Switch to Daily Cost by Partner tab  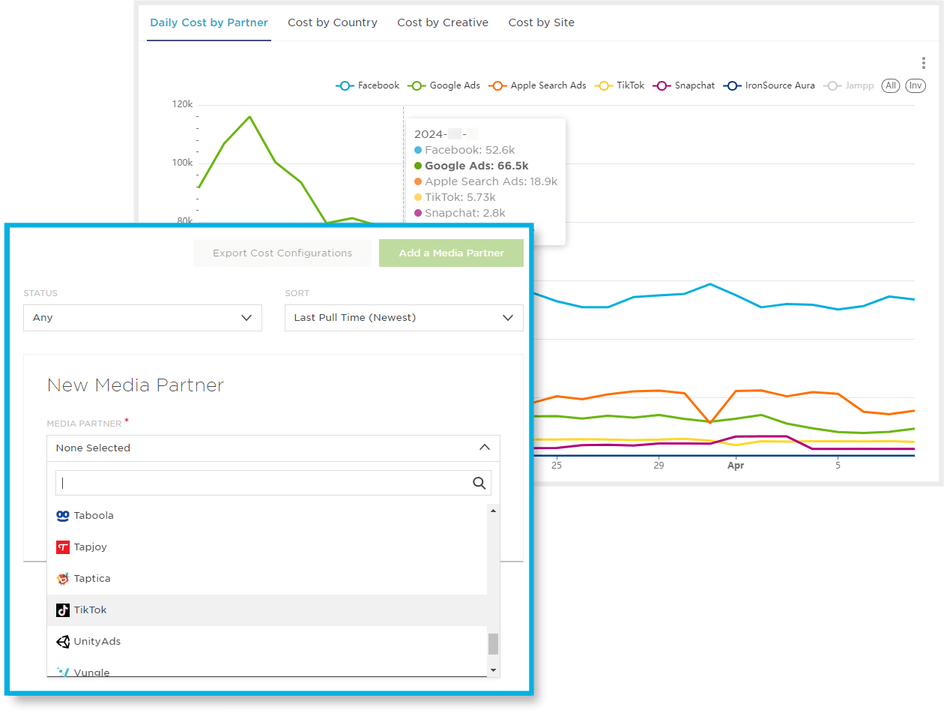[x=209, y=22]
